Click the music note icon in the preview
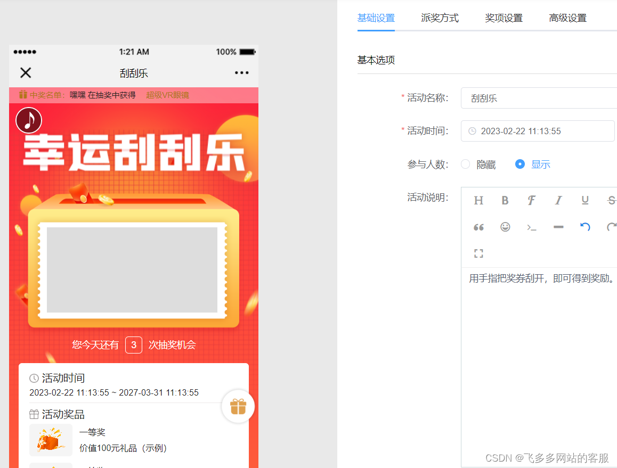The width and height of the screenshot is (617, 468). click(x=29, y=120)
